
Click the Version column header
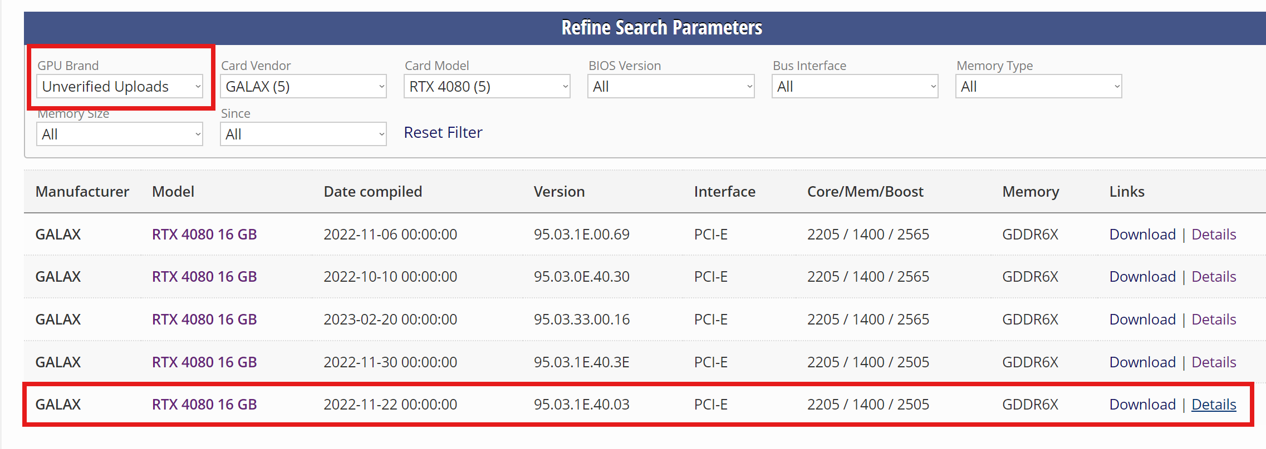pyautogui.click(x=559, y=192)
